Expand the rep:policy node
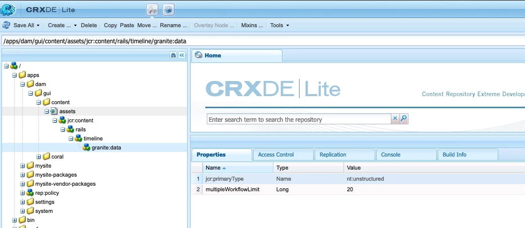The width and height of the screenshot is (525, 228). (22, 193)
